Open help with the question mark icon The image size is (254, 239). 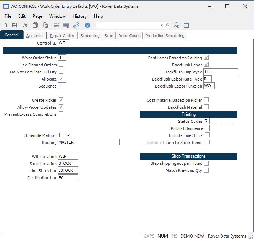87,25
